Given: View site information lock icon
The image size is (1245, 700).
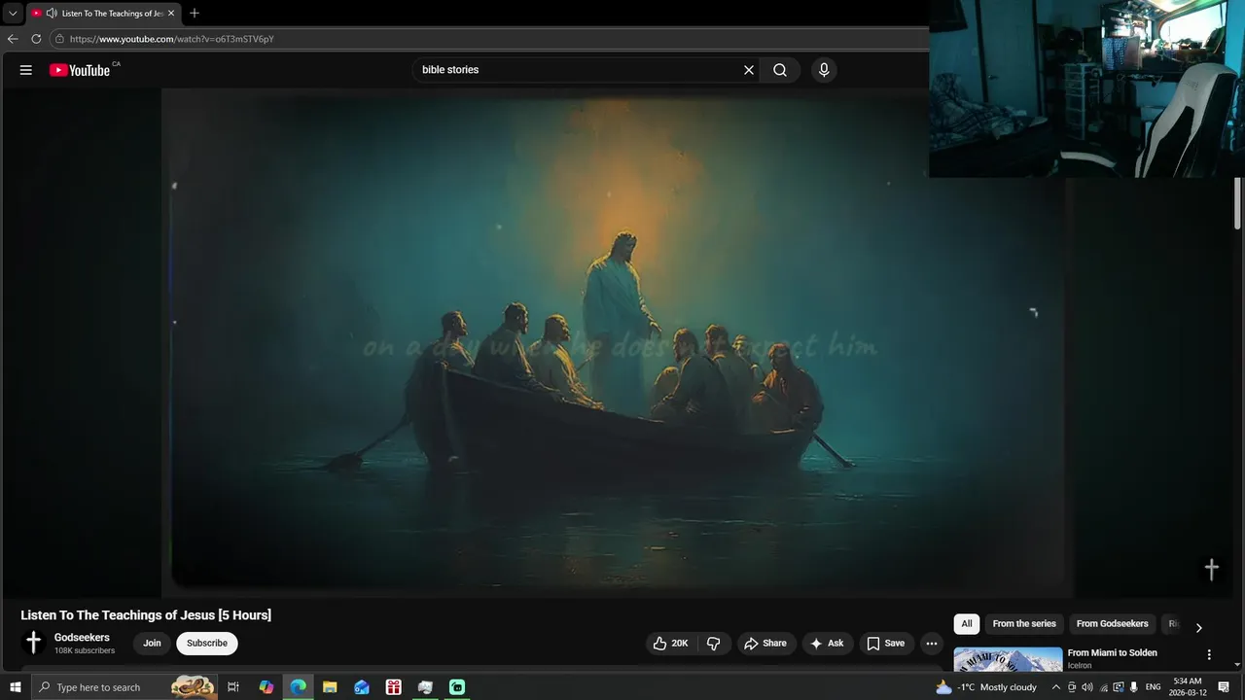Looking at the screenshot, I should (x=59, y=39).
